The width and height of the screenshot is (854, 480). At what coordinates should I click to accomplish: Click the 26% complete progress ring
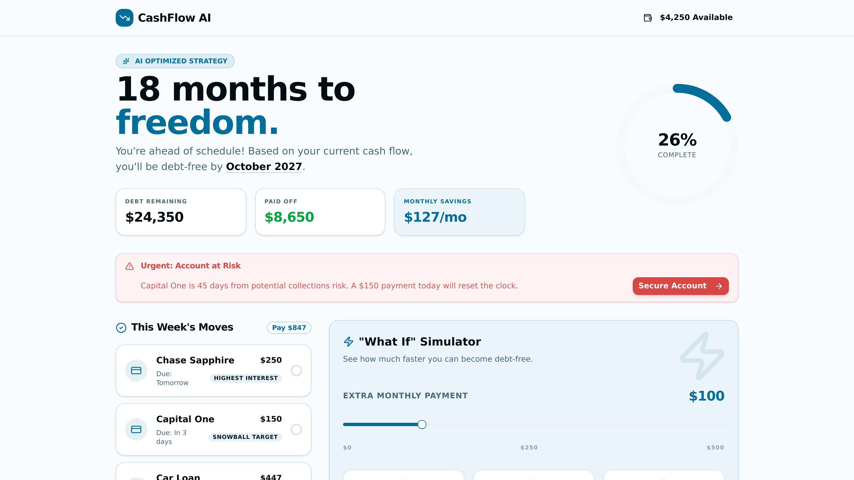(x=677, y=145)
